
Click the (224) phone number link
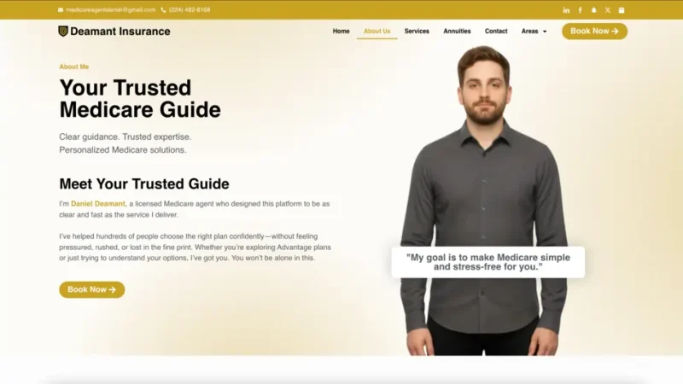(190, 10)
